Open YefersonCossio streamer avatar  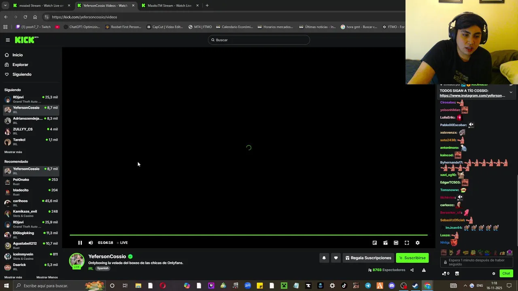(x=76, y=261)
